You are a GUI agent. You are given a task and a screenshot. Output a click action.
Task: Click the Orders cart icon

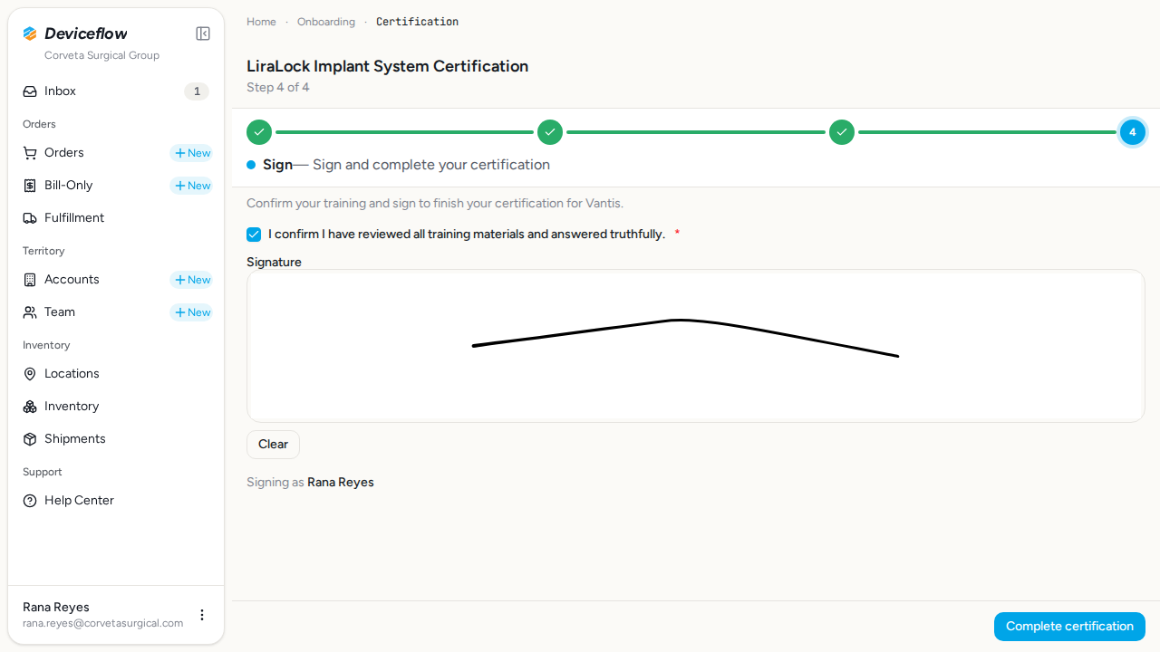point(30,153)
